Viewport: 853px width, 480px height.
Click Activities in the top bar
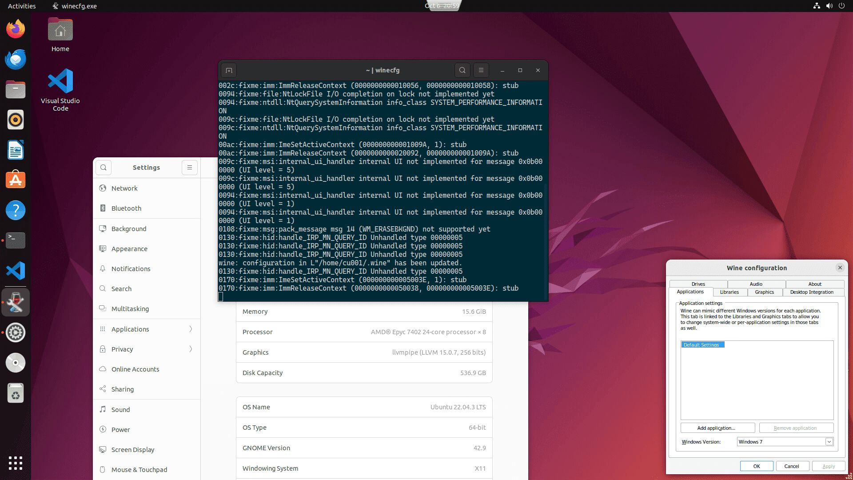point(22,6)
